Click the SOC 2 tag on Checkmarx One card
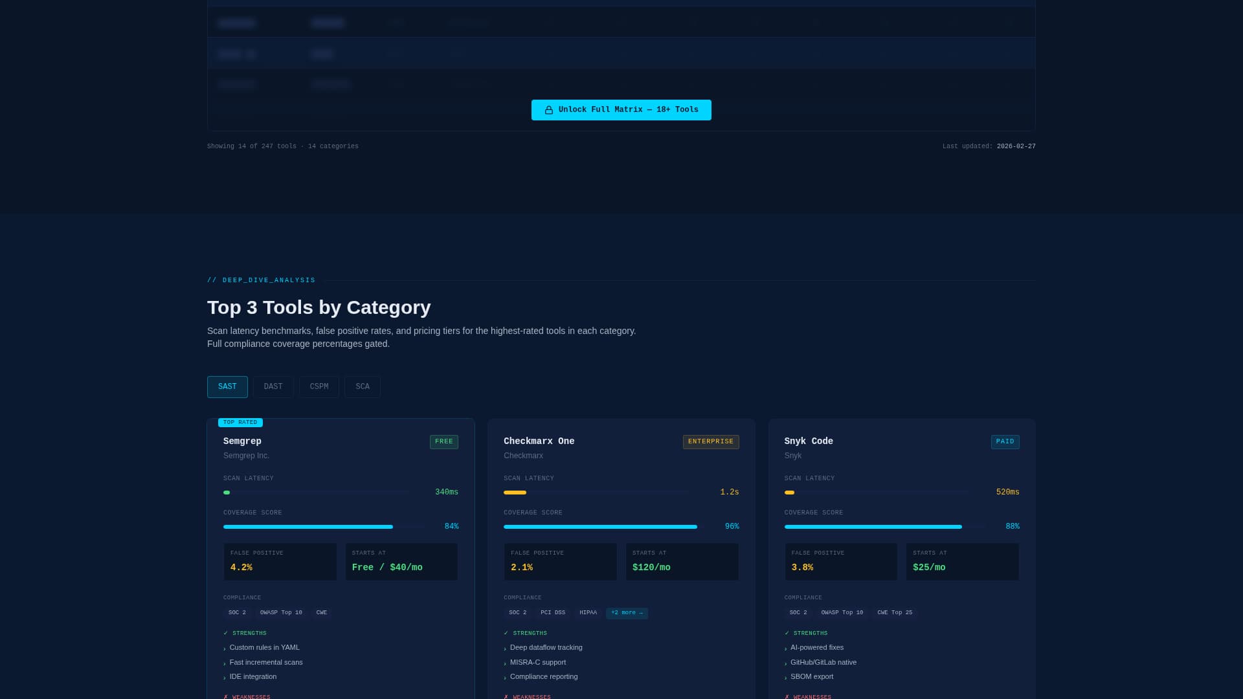Viewport: 1243px width, 699px height. click(x=517, y=613)
